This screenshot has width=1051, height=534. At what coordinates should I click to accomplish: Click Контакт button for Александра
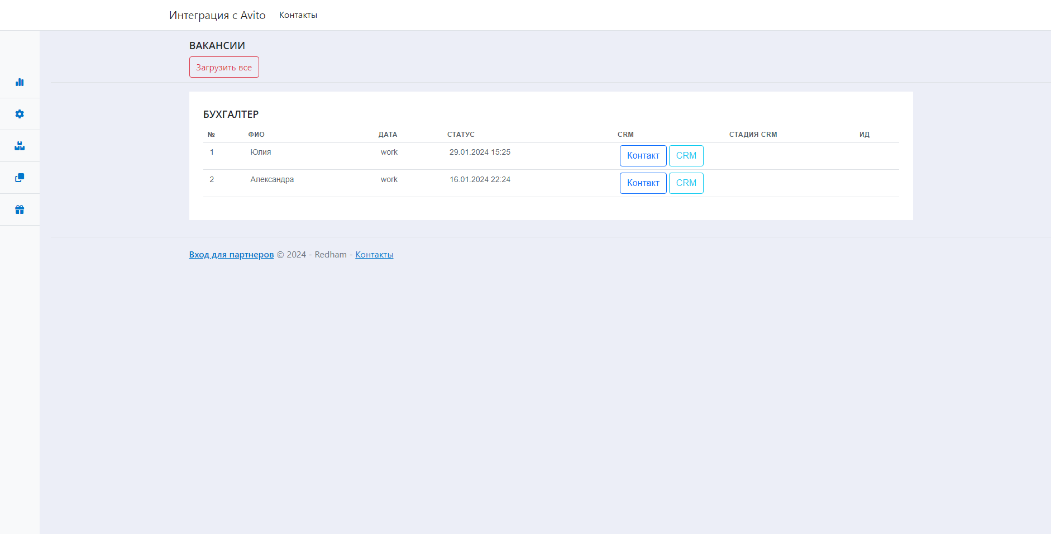click(643, 183)
